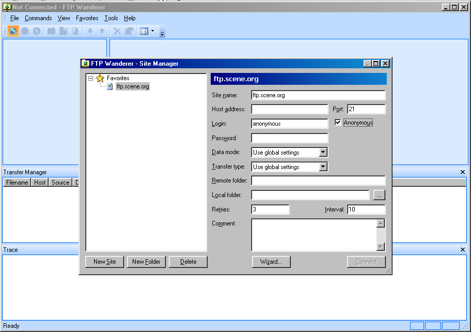Open the Transfer type dropdown
471x332 pixels.
point(323,167)
